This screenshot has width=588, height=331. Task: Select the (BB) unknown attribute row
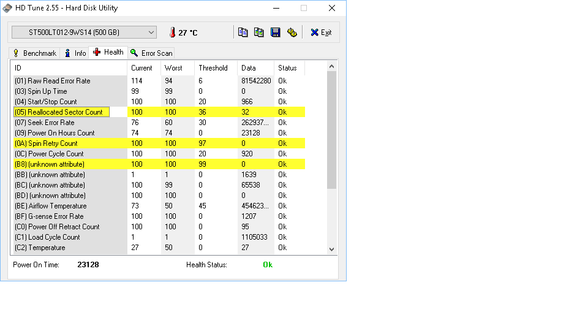click(159, 175)
